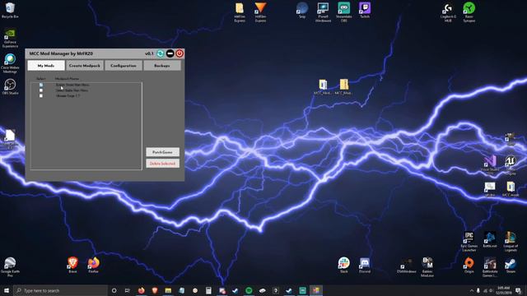Select the Streamlabs OBS desktop icon
This screenshot has width=527, height=296.
tap(344, 12)
